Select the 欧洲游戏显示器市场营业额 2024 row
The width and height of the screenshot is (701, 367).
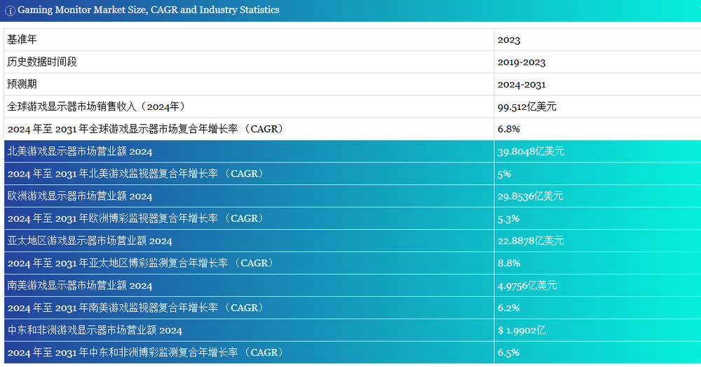click(x=80, y=196)
